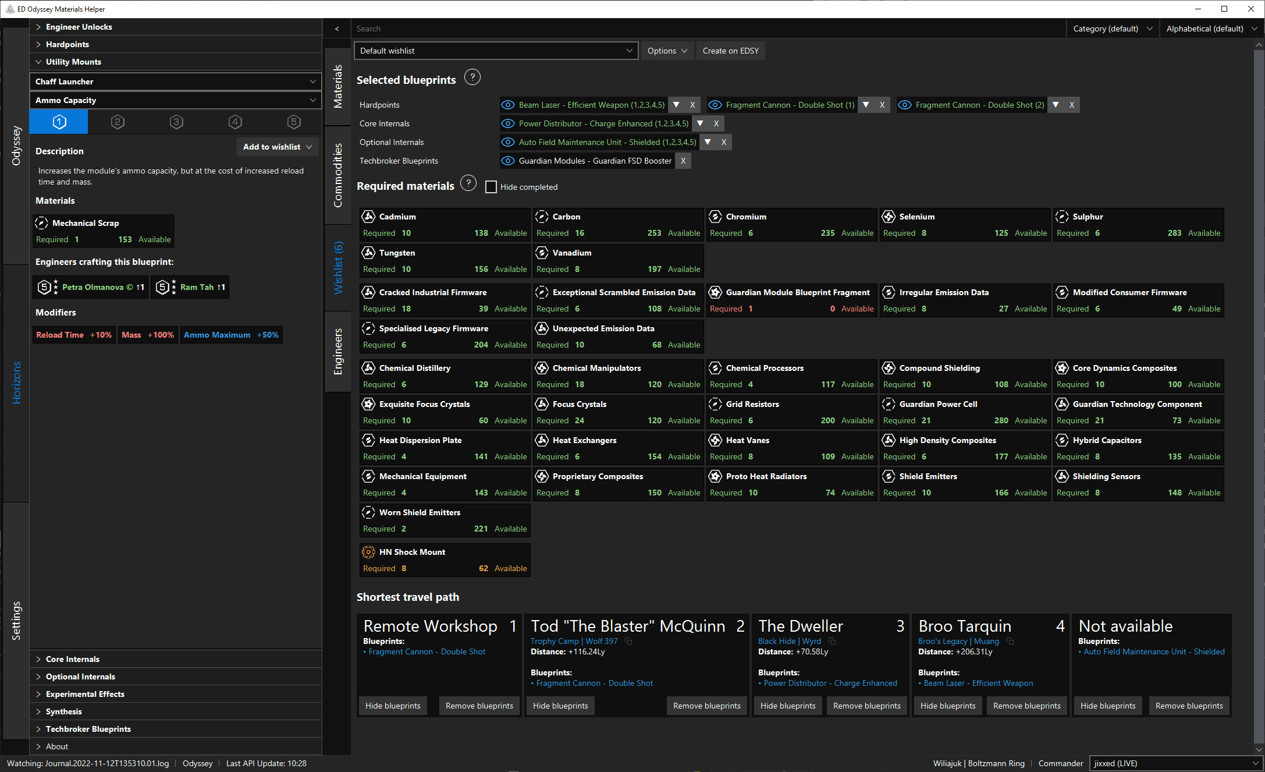Click collapse left panel arrow icon

point(337,29)
